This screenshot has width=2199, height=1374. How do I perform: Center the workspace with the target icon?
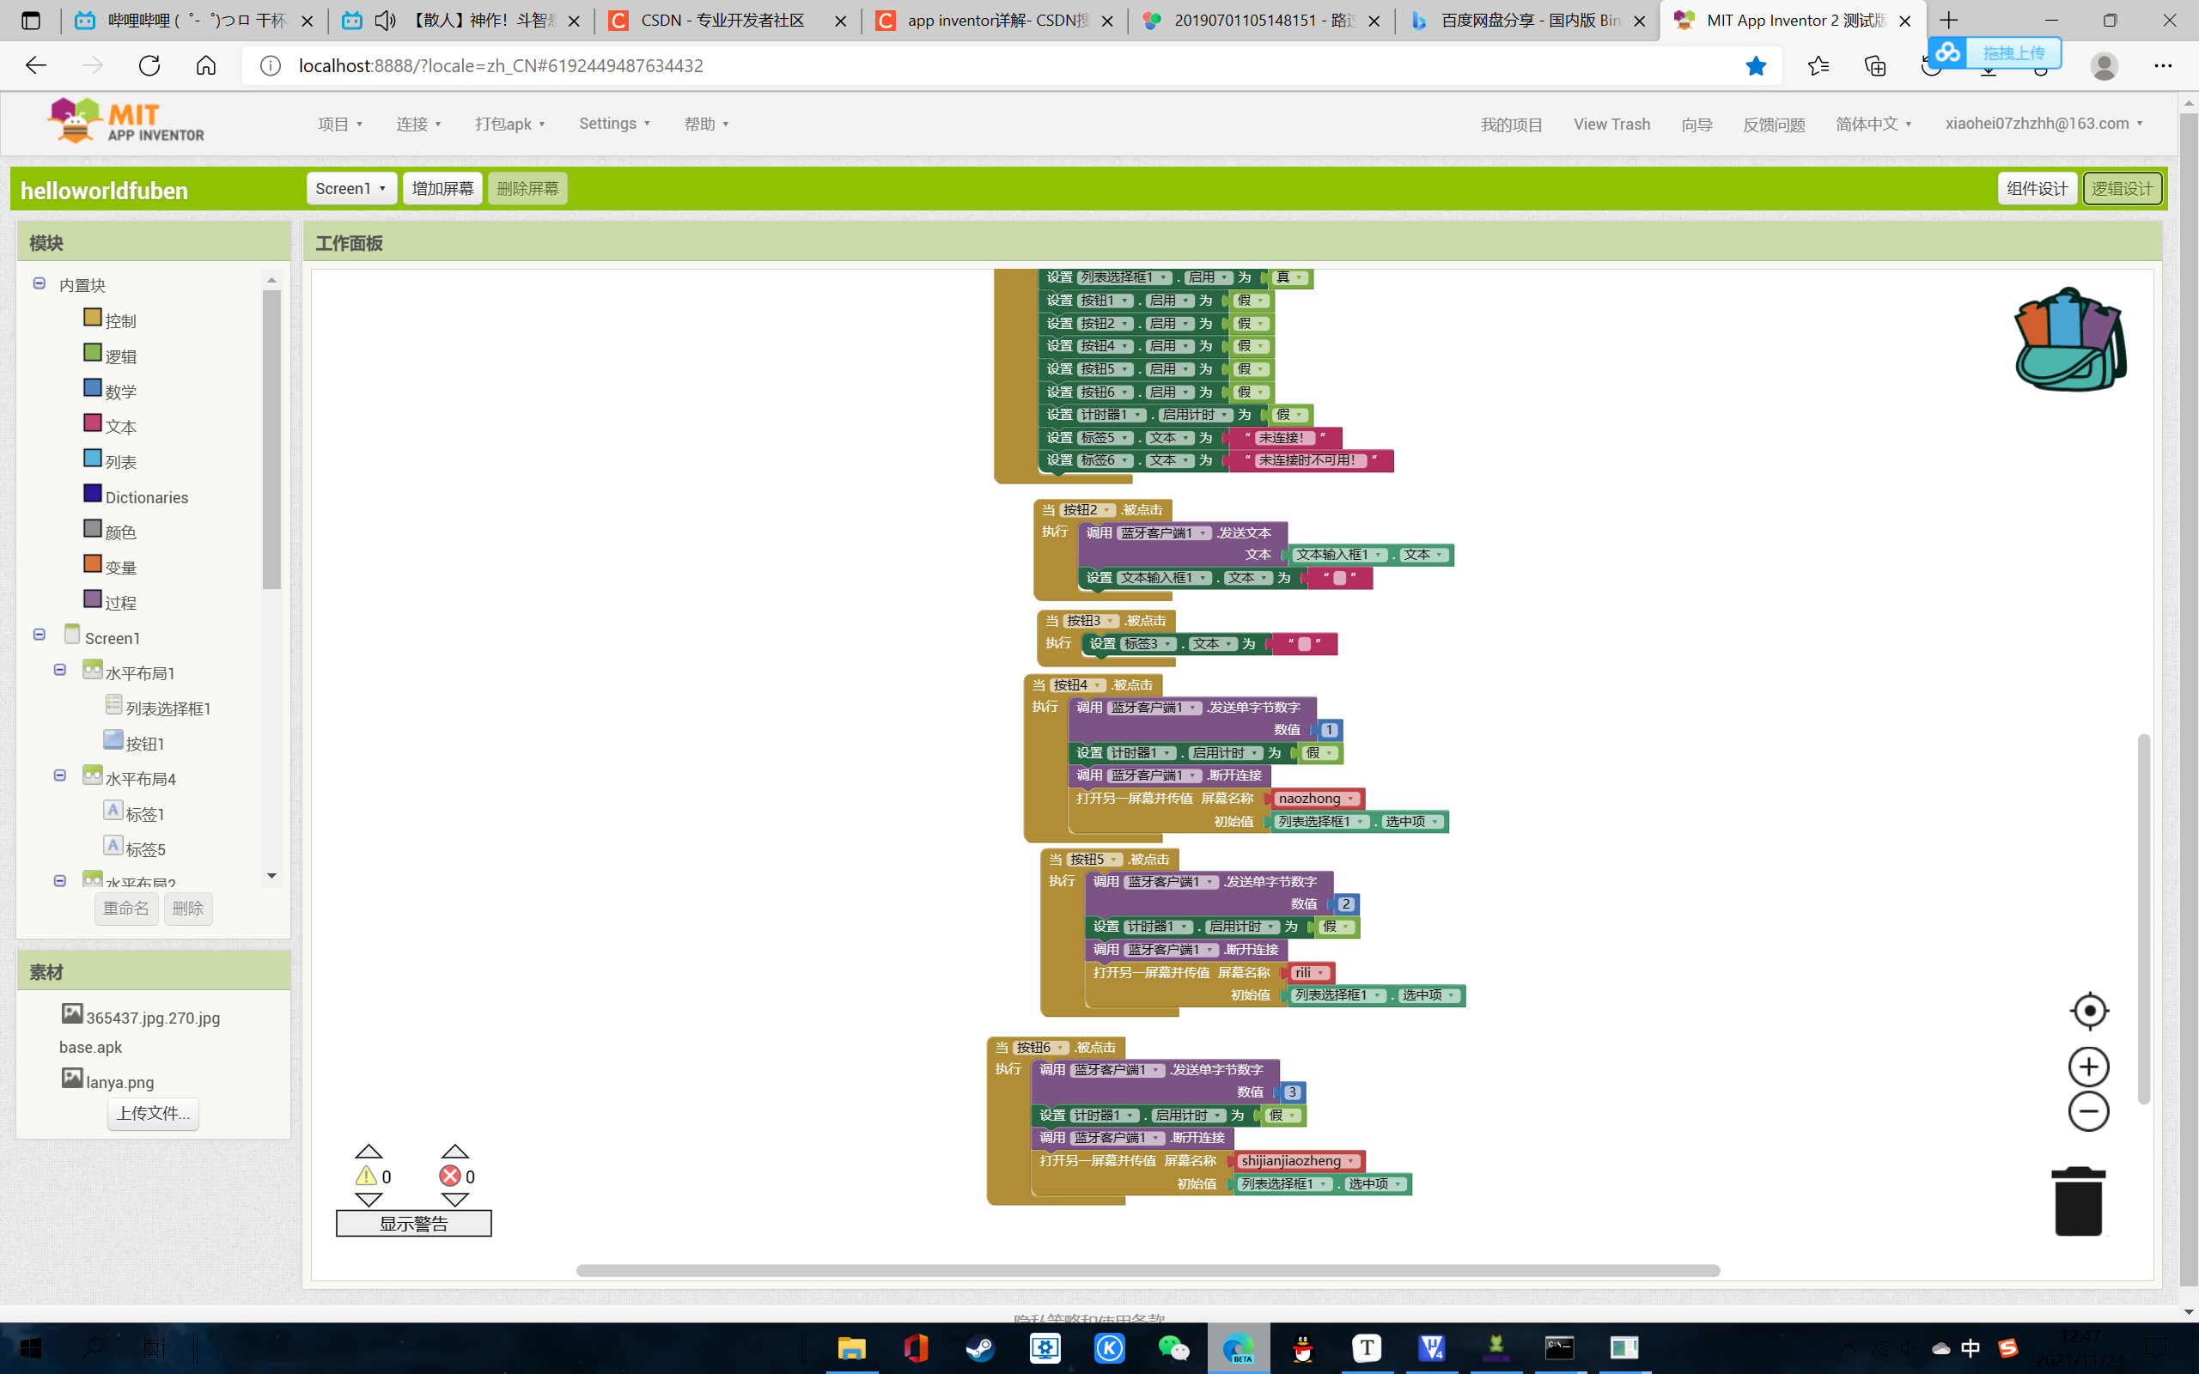pyautogui.click(x=2089, y=1011)
